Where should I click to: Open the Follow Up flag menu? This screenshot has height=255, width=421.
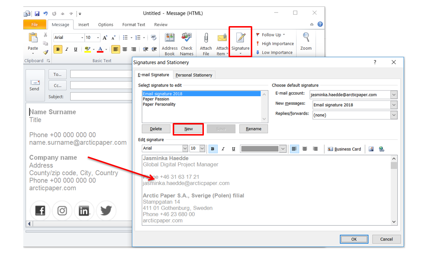click(271, 35)
